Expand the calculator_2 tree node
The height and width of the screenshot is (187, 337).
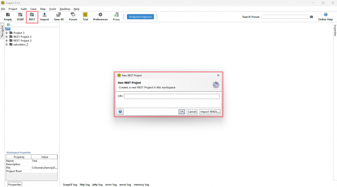coord(6,45)
